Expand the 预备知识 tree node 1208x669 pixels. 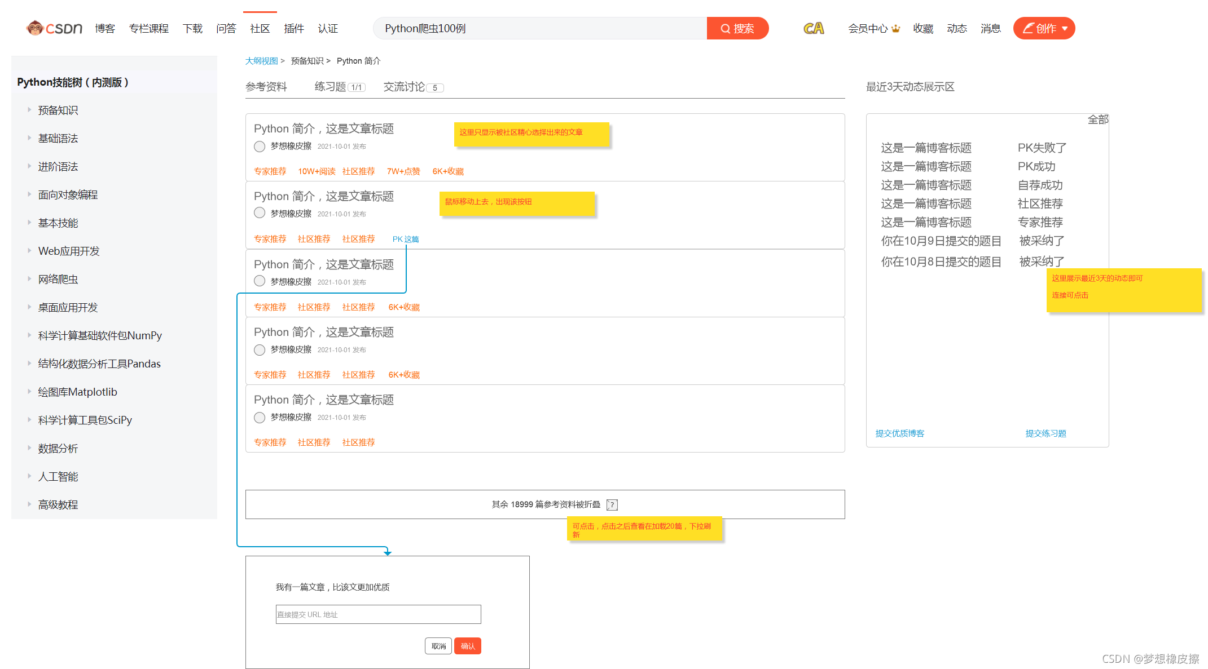coord(29,110)
